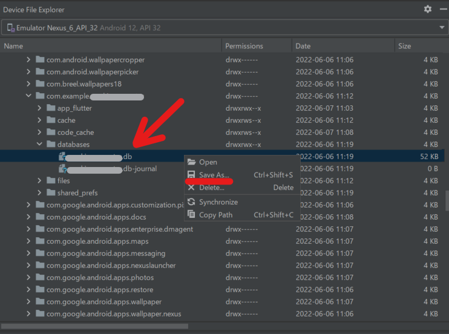The height and width of the screenshot is (334, 449).
Task: Click the Date column header
Action: pos(343,46)
